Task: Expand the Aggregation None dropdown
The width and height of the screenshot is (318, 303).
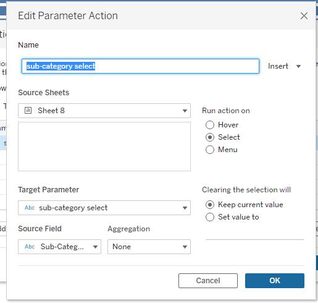Action: coord(149,247)
